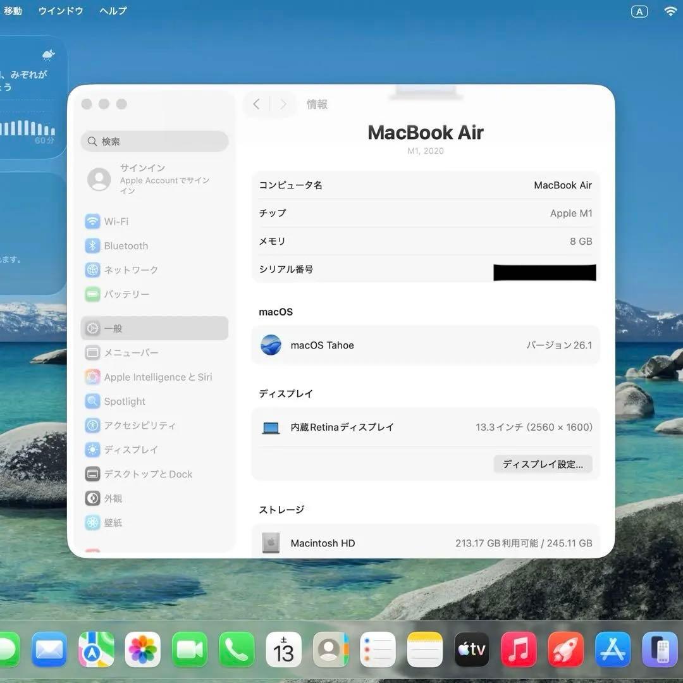Open the ウインドウ menu
Viewport: 683px width, 683px height.
[60, 10]
